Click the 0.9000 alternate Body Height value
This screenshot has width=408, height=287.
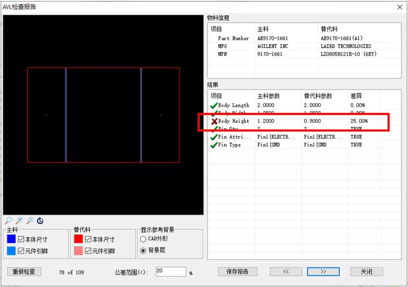tap(312, 121)
